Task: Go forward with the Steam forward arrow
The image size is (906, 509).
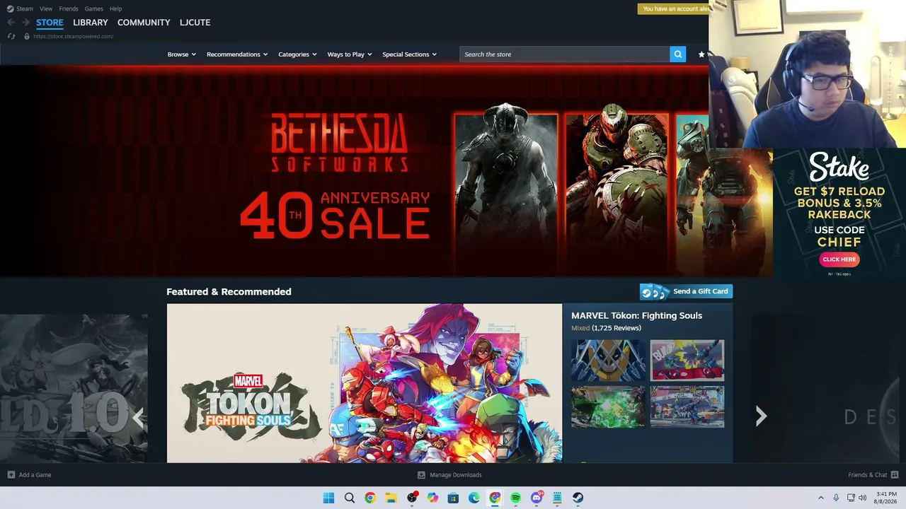Action: pos(25,23)
